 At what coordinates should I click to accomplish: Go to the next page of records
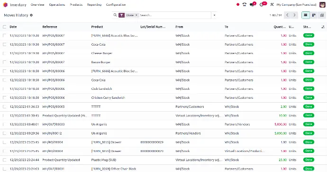click(x=294, y=15)
